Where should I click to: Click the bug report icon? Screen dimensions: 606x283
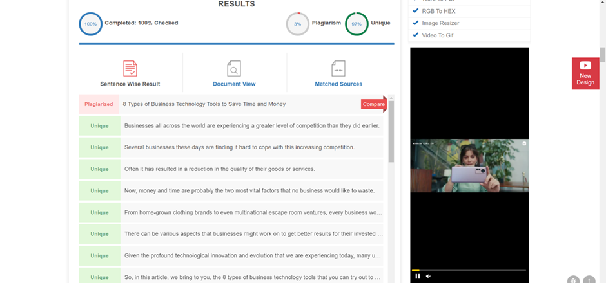(574, 280)
